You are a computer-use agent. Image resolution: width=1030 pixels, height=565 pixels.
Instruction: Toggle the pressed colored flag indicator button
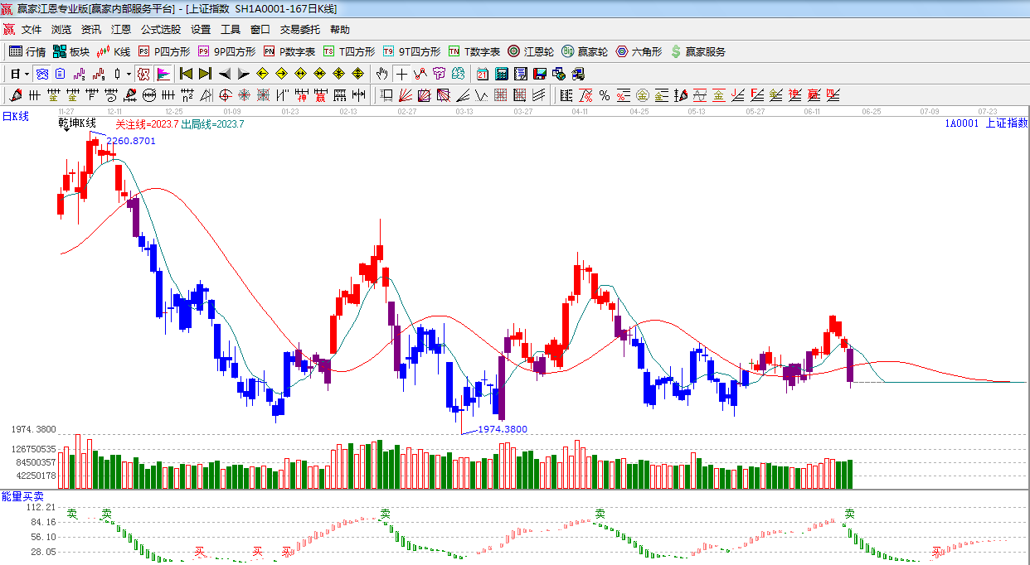(163, 74)
